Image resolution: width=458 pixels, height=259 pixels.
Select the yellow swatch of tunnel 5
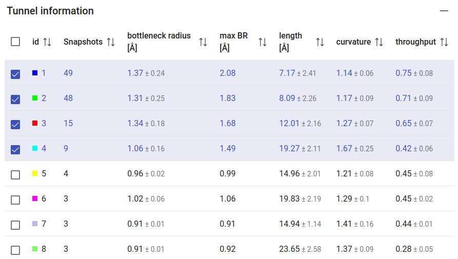(35, 174)
